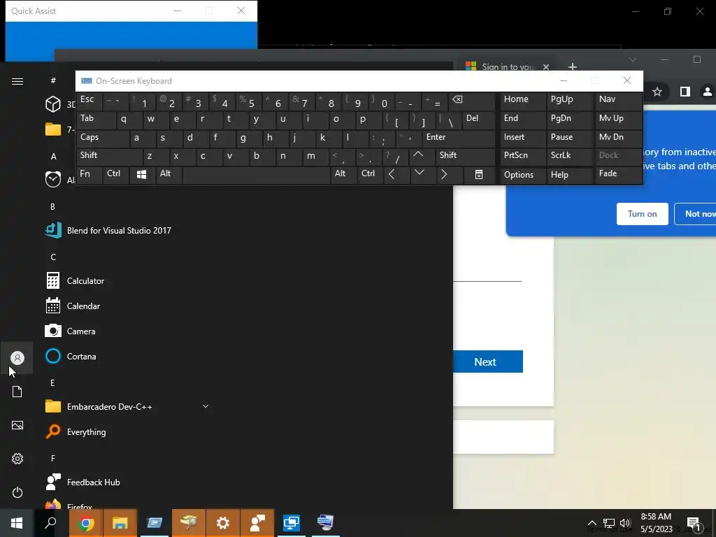Toggle the Nav mode key on On-Screen Keyboard
Image resolution: width=716 pixels, height=537 pixels.
(618, 100)
